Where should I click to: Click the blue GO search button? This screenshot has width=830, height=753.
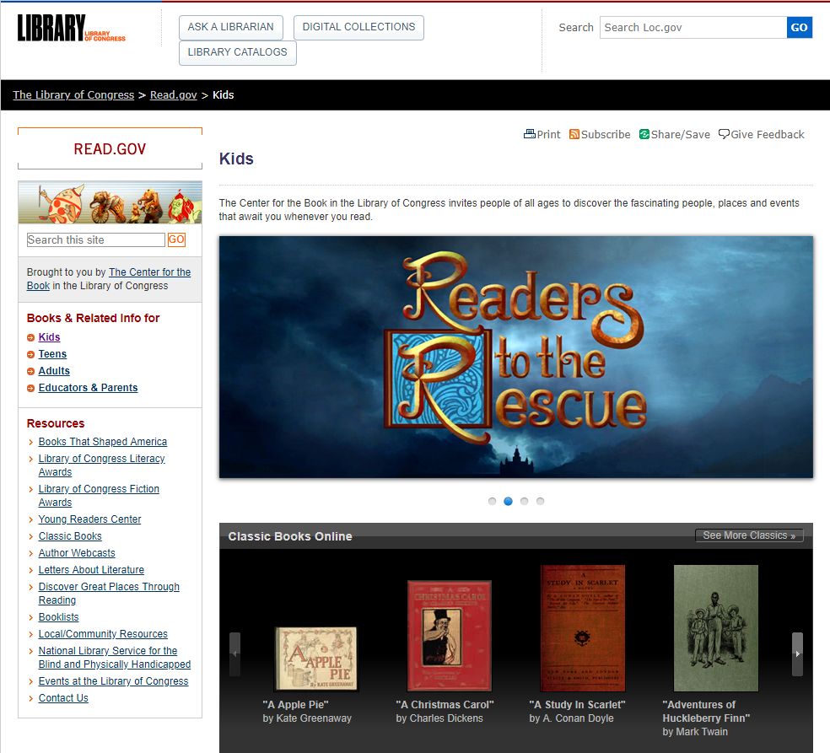pyautogui.click(x=800, y=28)
